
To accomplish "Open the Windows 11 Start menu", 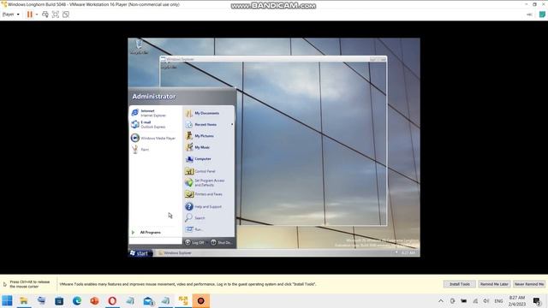I will coord(7,300).
